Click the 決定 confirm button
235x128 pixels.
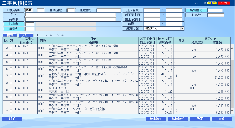(200, 119)
